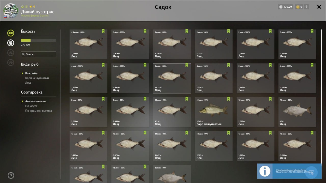Sort by По времени вылова
Viewport: 326px width, 183px height.
click(38, 111)
